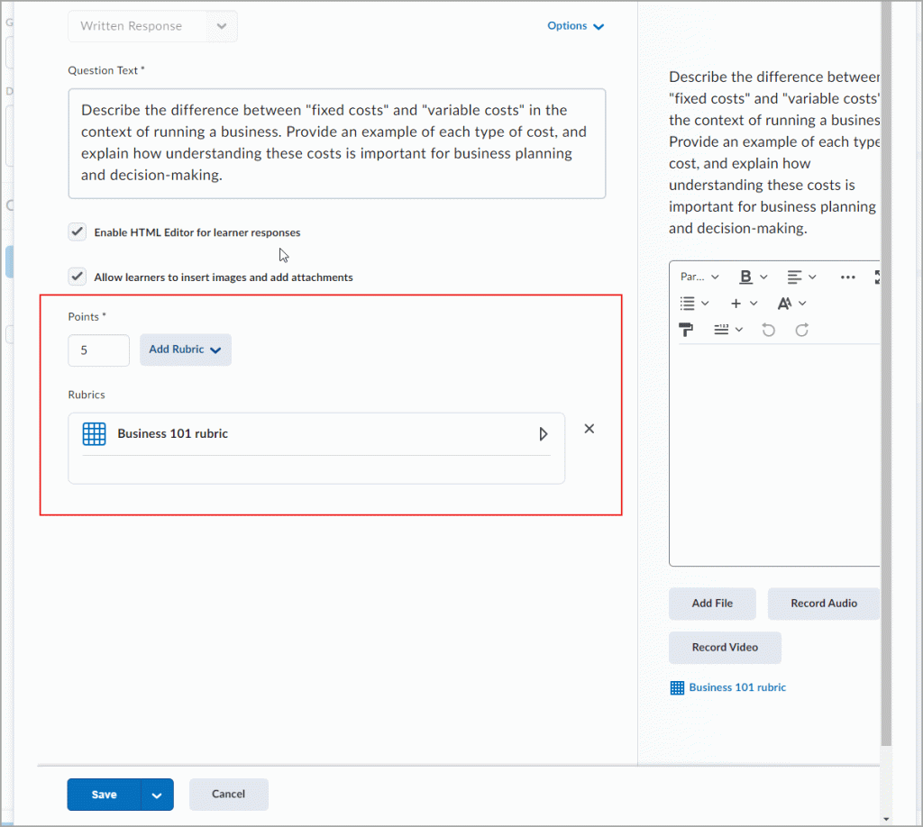923x827 pixels.
Task: Click in the Points input field
Action: click(x=98, y=350)
